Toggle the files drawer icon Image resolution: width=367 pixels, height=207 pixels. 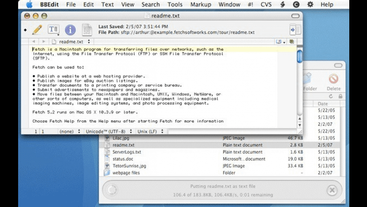pos(295,30)
